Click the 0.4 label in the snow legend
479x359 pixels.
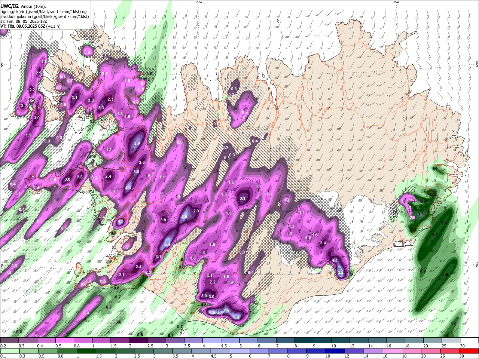41,346
